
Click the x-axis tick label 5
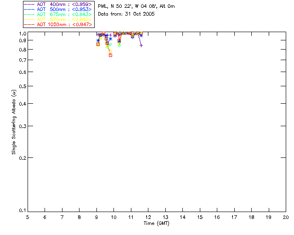click(28, 217)
